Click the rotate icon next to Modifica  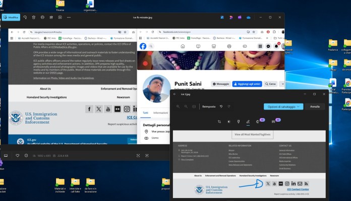click(25, 17)
